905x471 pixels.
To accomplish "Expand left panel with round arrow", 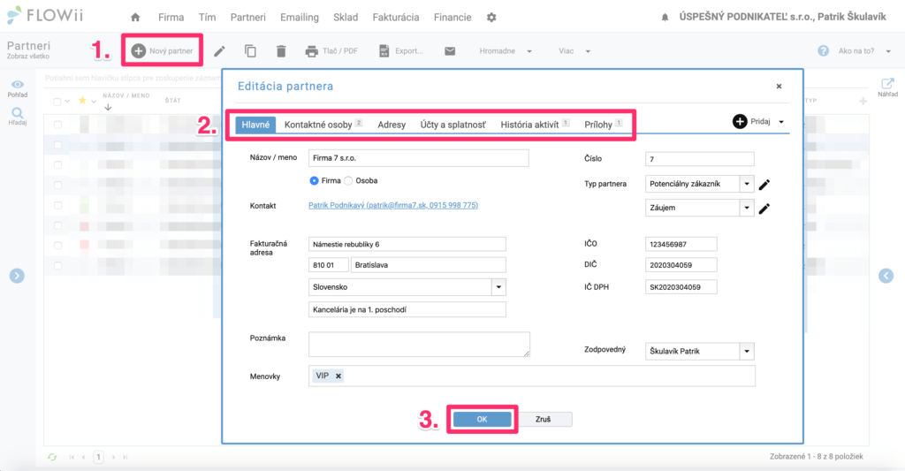I will (17, 276).
